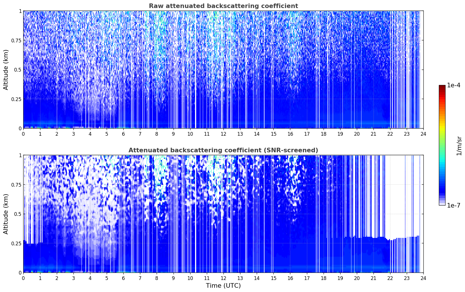
Task: Click hour 21 tick label on bottom plot
Action: point(373,278)
